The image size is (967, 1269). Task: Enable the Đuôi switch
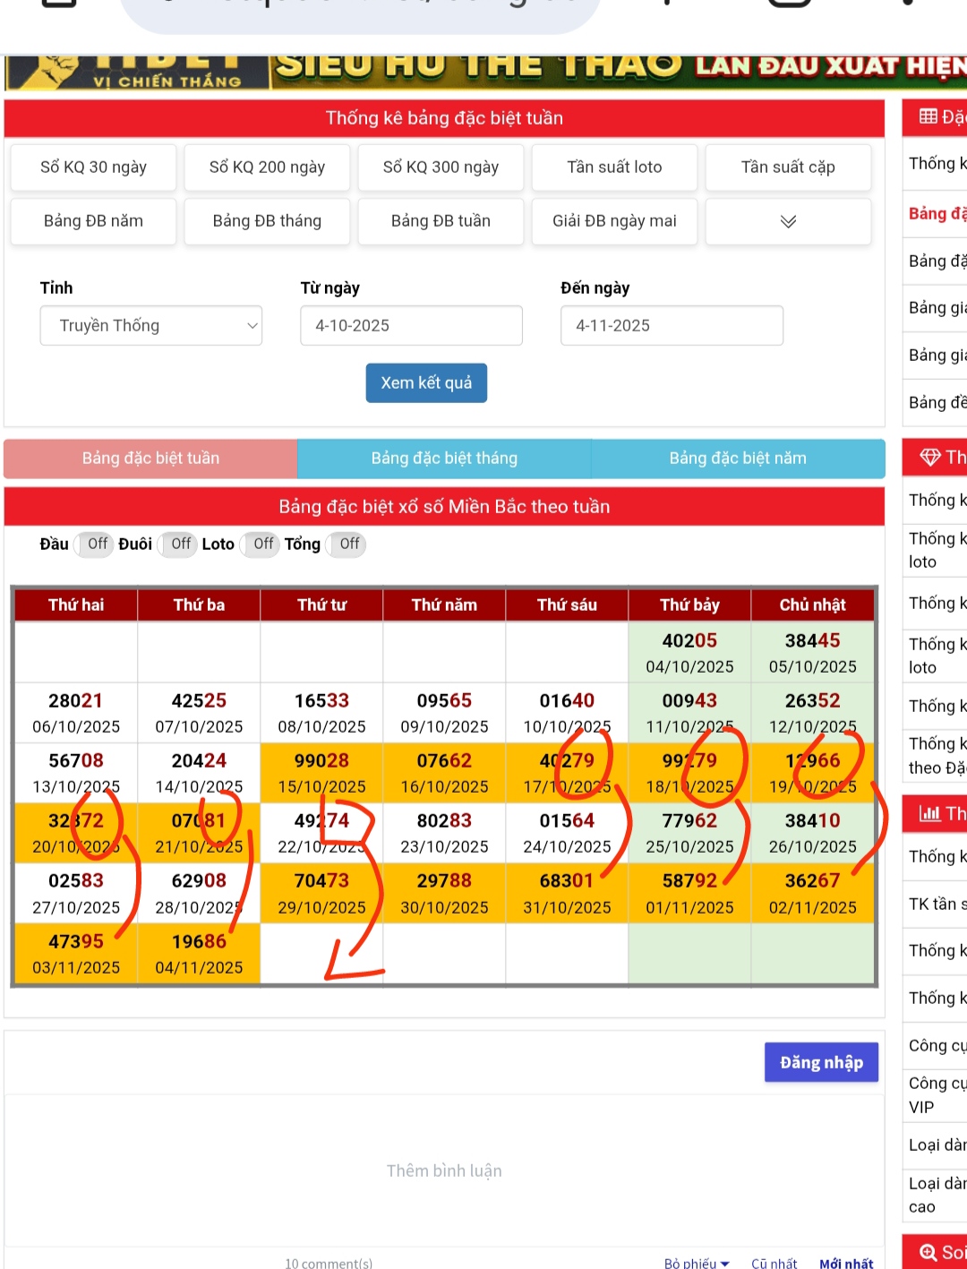179,544
